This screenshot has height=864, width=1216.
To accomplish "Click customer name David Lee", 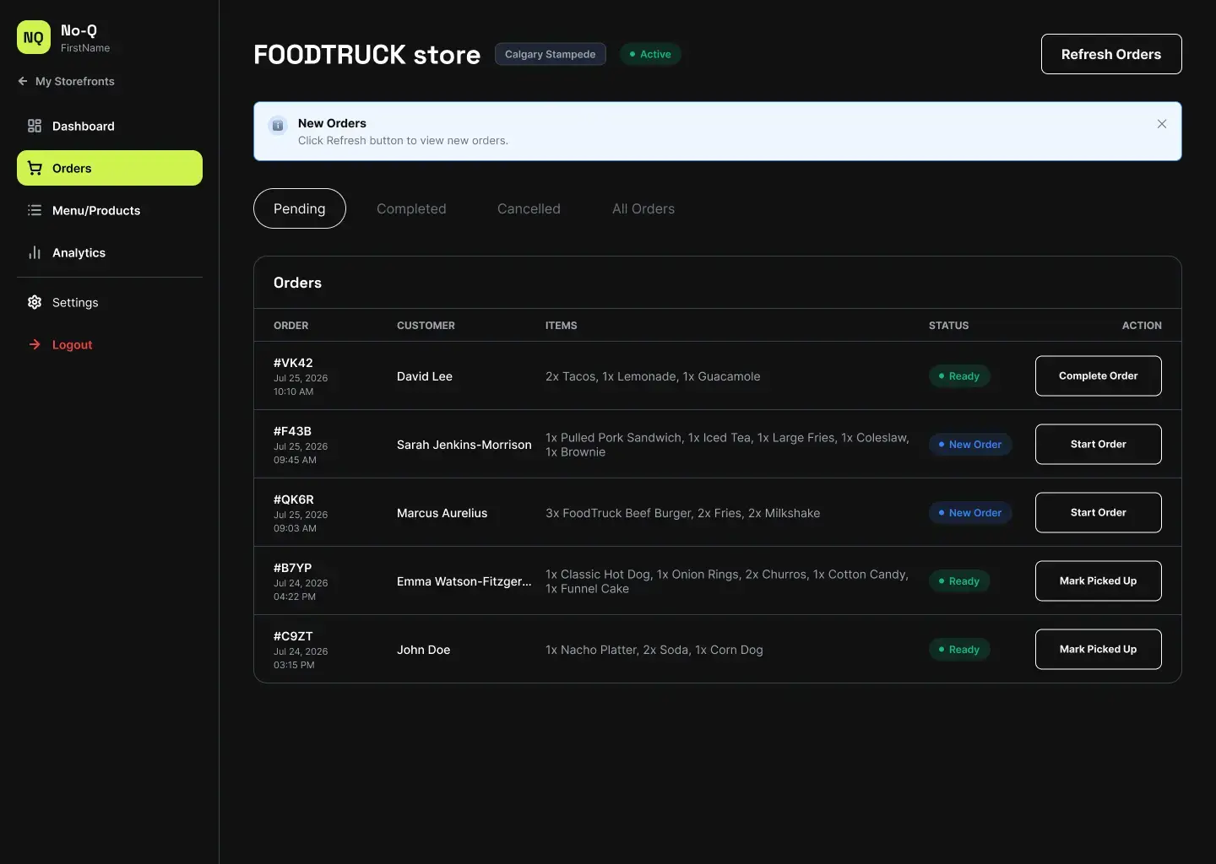I will pyautogui.click(x=425, y=376).
